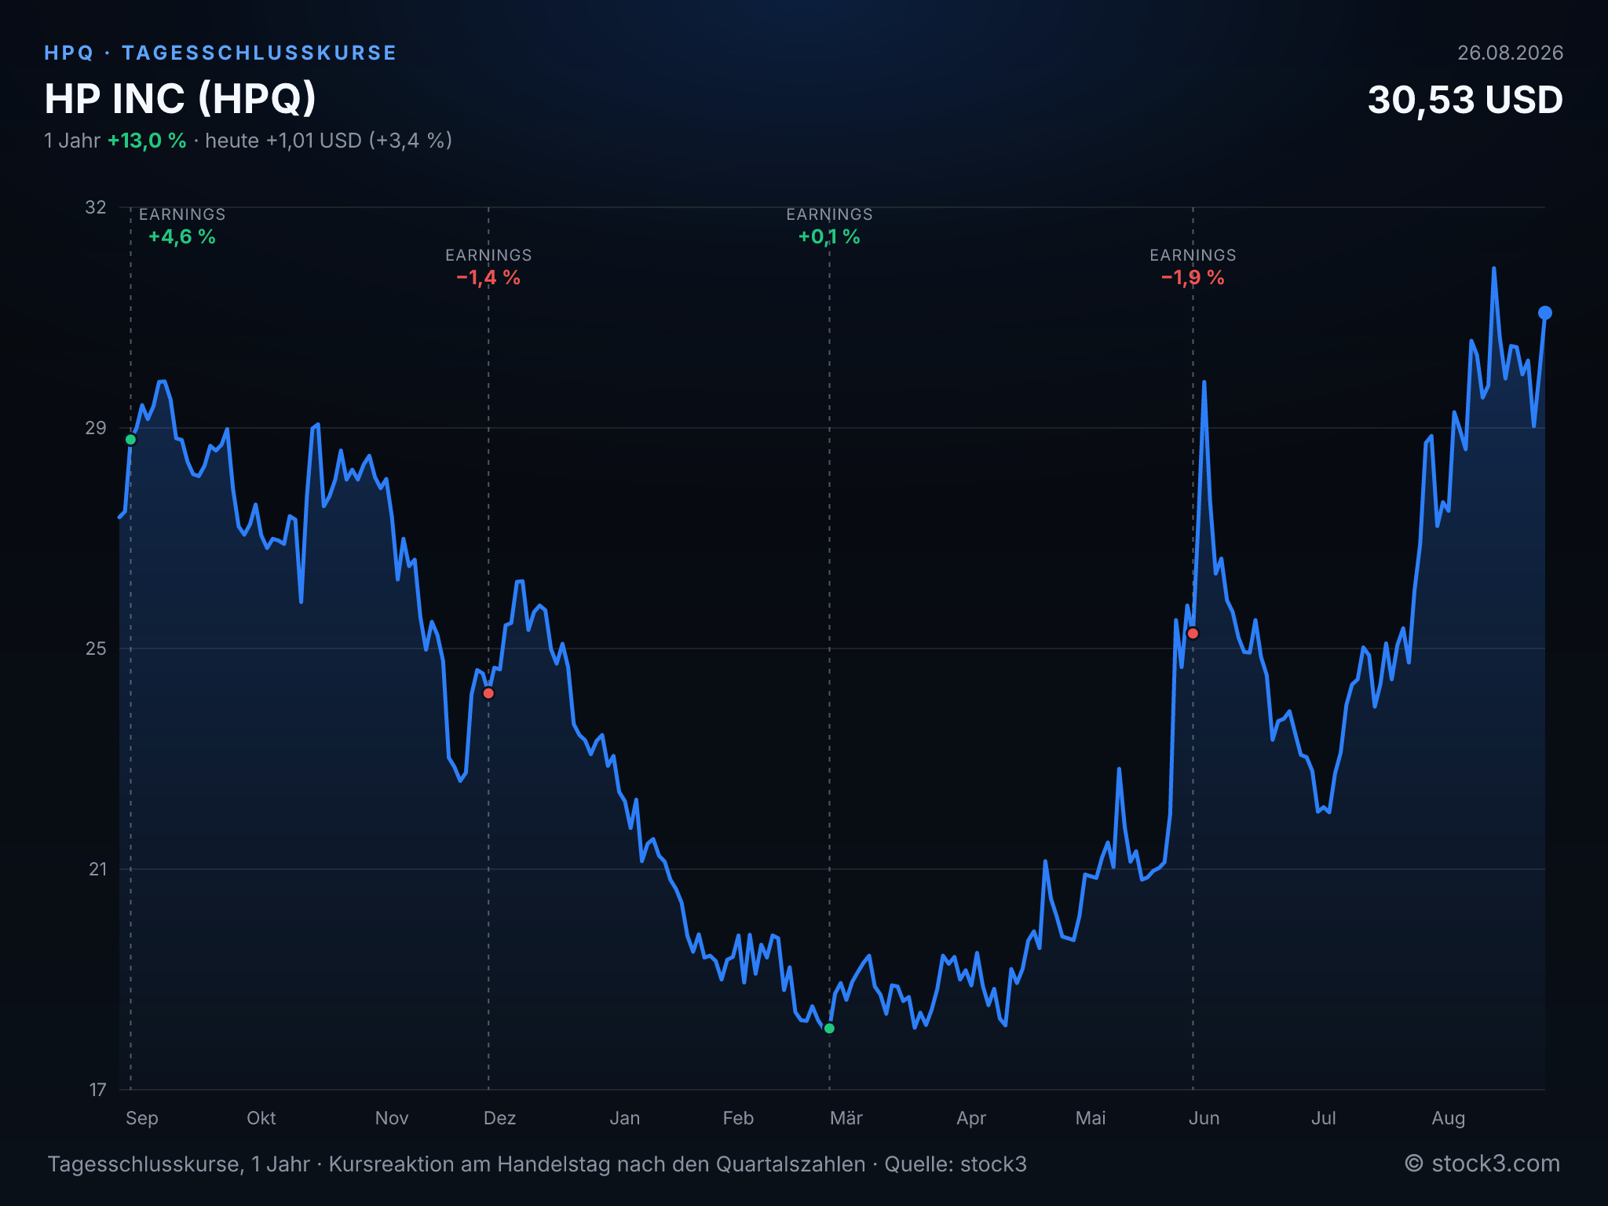Click the 'HPQ · TAGESSCHLUSSKURSE' header

click(221, 53)
